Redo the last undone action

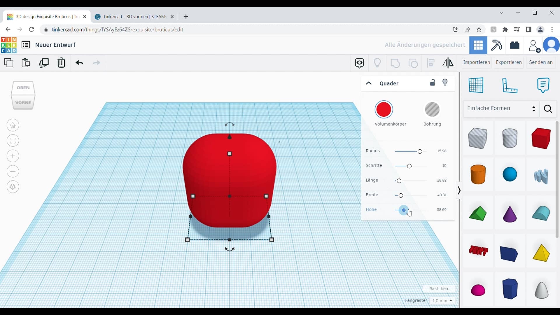96,63
